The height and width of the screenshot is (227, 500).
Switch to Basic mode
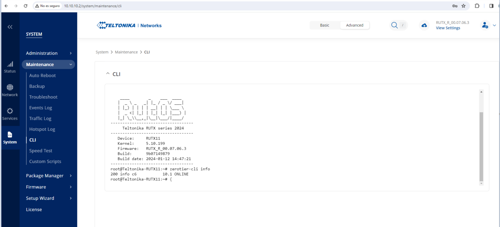324,25
